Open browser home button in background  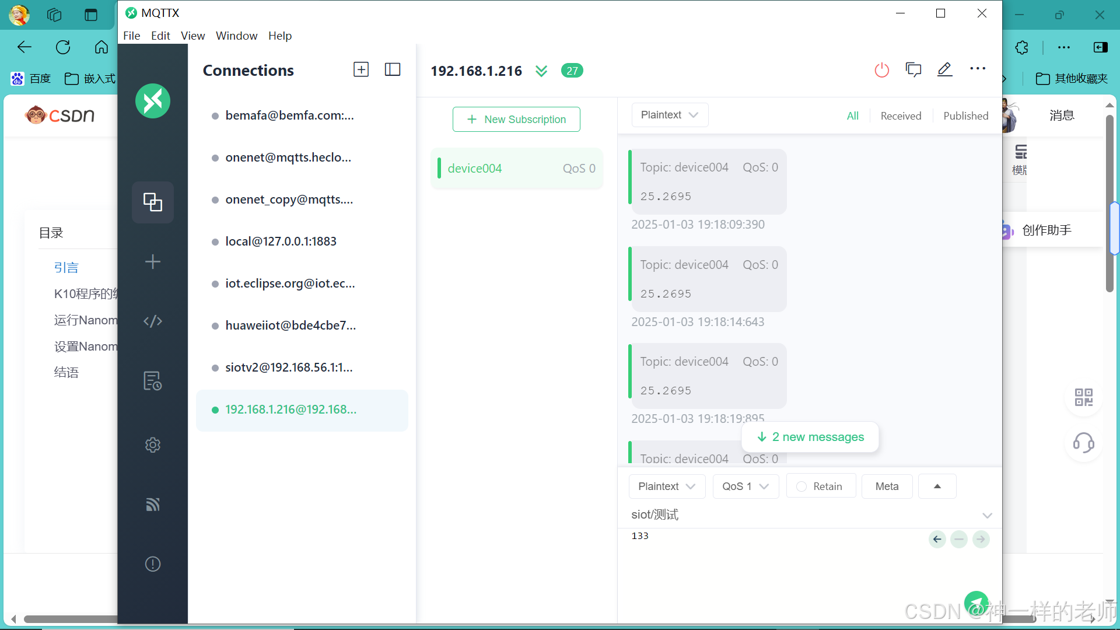101,47
